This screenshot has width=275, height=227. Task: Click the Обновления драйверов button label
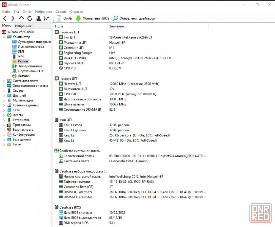click(x=137, y=18)
